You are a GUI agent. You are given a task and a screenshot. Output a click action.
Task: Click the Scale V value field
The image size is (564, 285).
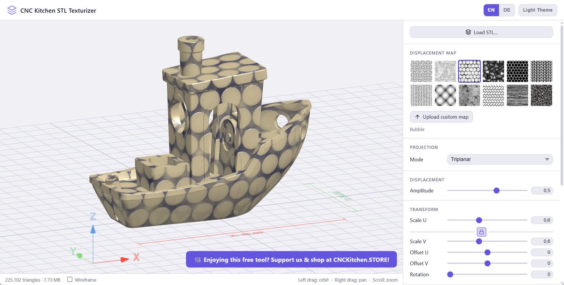(x=541, y=241)
